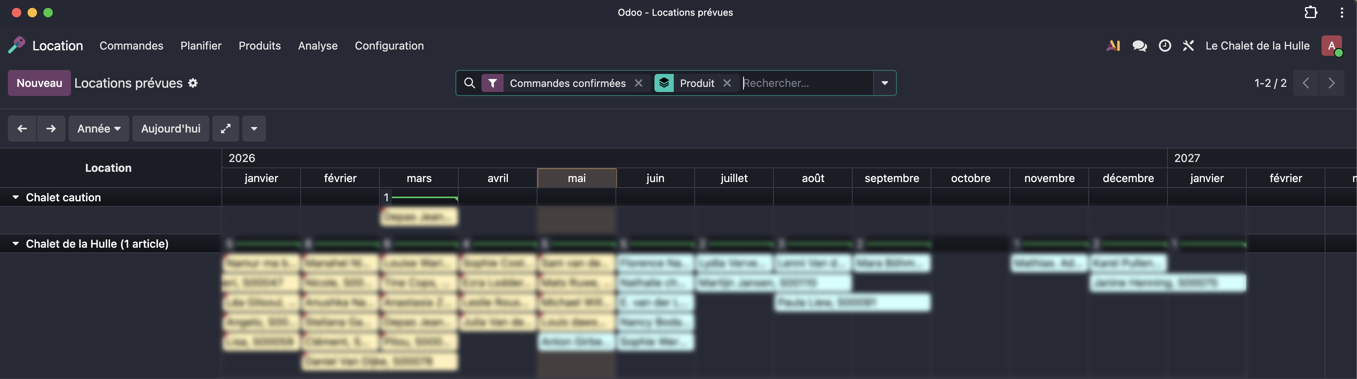Click the août month header
1357x379 pixels.
(813, 178)
